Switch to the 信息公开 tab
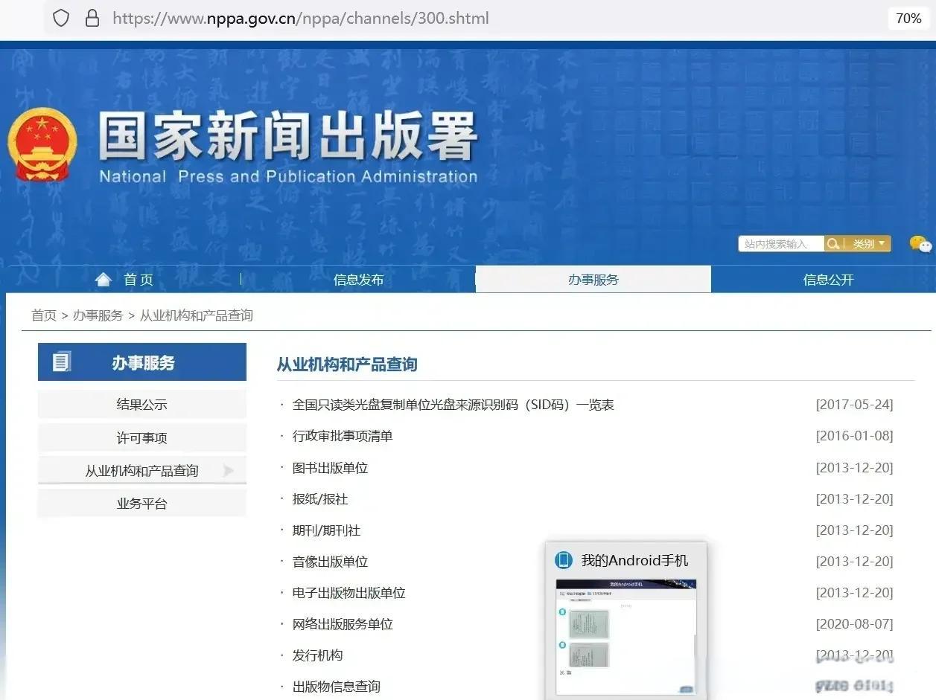 click(828, 280)
